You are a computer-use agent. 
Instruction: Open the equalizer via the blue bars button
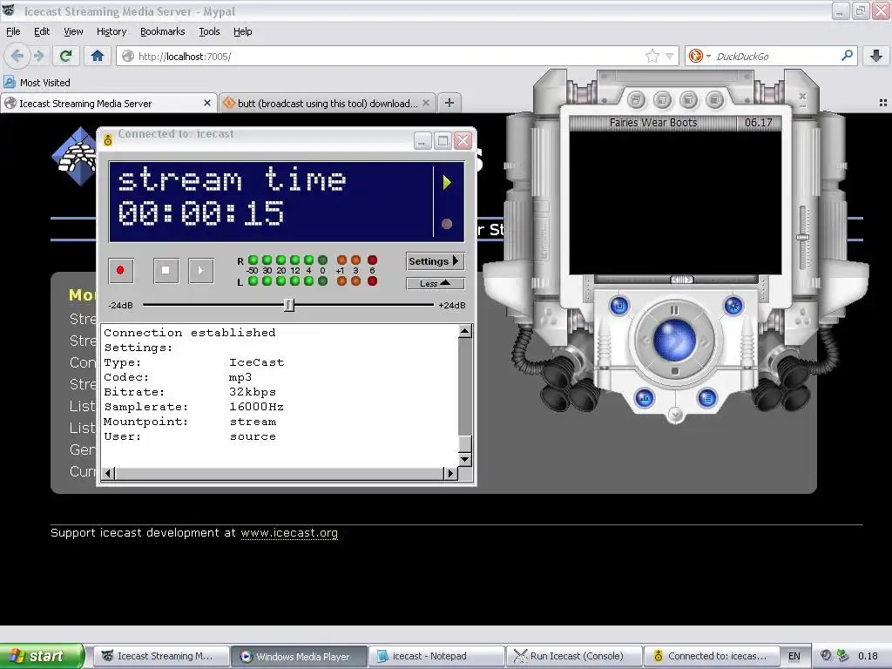coord(645,398)
